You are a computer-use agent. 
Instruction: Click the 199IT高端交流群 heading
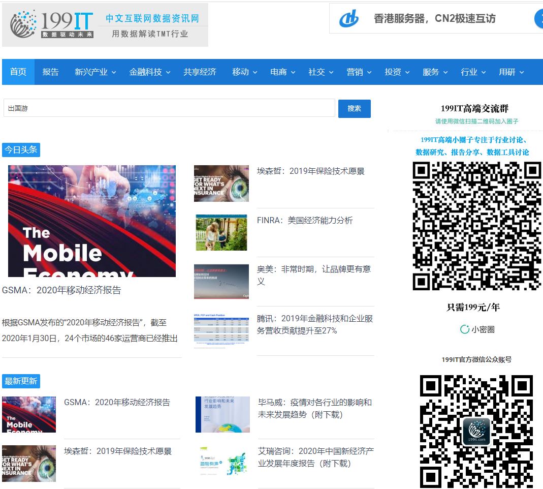point(474,108)
